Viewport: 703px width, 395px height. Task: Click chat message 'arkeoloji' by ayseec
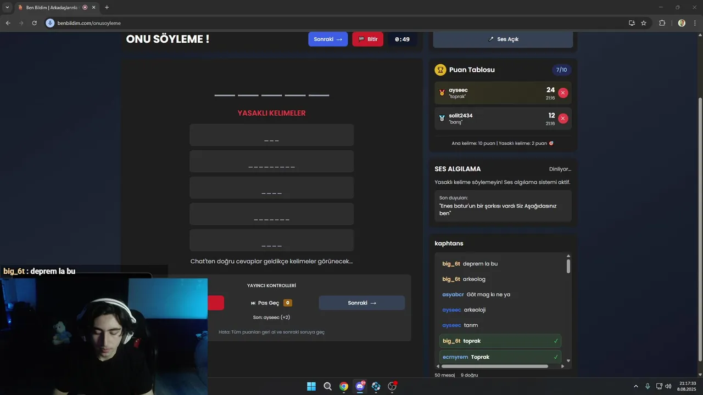point(475,310)
